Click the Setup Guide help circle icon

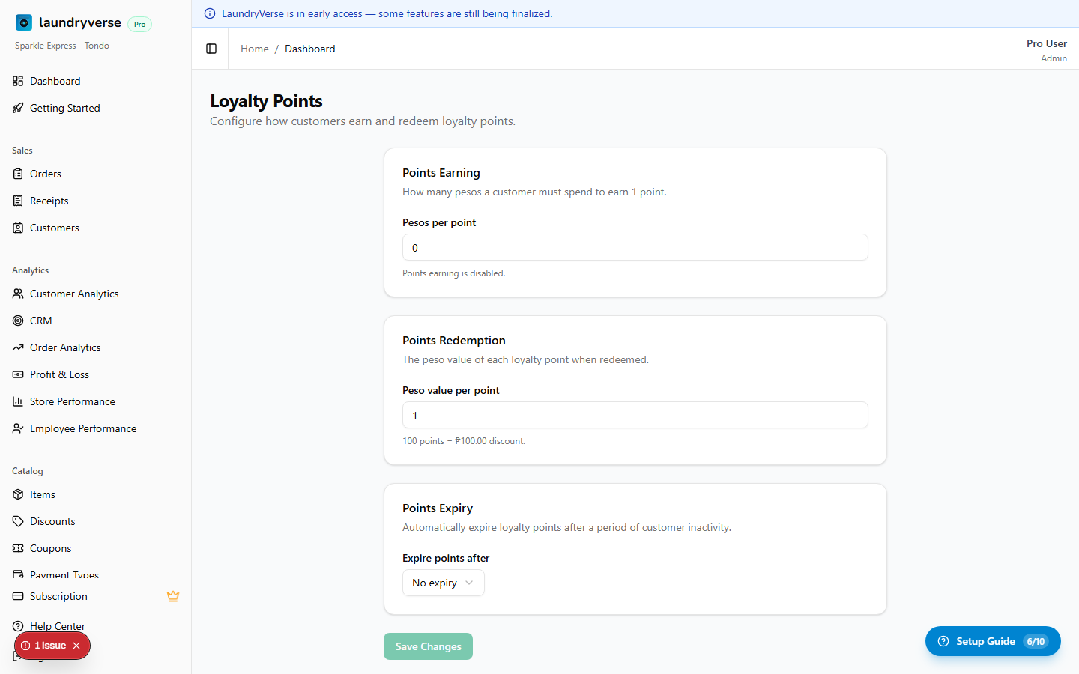coord(943,641)
